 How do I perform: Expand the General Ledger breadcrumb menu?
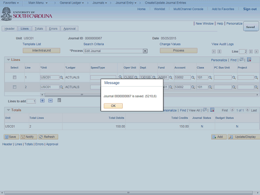click(x=71, y=3)
